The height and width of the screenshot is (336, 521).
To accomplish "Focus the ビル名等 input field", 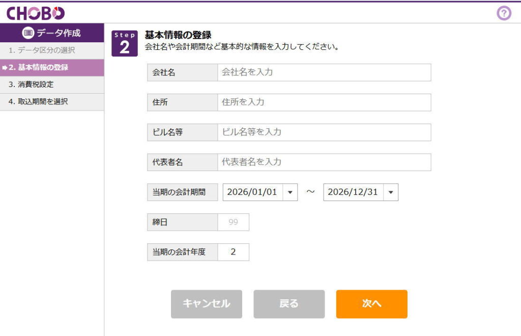I will point(324,132).
